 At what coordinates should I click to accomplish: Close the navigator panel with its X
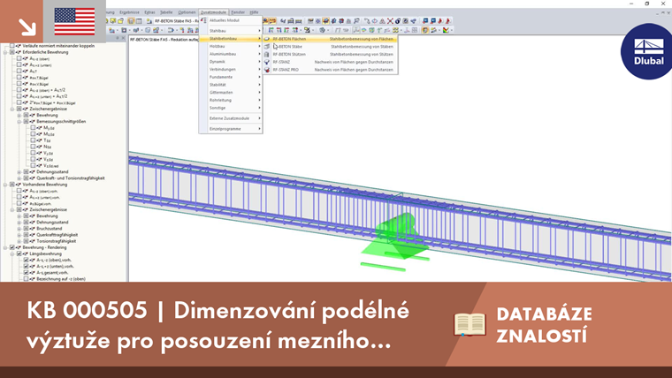[x=124, y=38]
